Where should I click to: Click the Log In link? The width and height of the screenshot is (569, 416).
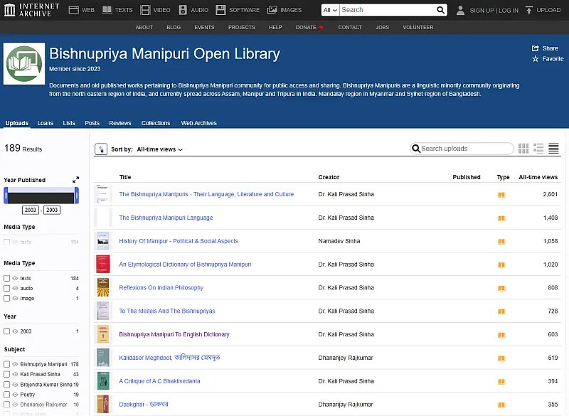(x=509, y=10)
